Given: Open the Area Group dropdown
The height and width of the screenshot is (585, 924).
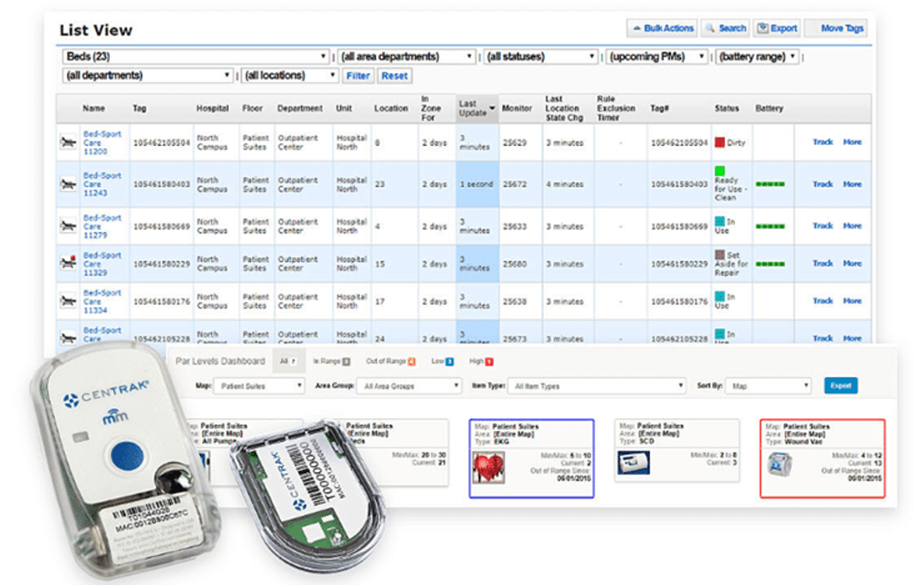Looking at the screenshot, I should 410,386.
